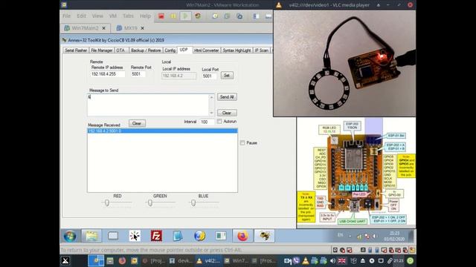Click the Remote IP address field
476x267 pixels.
pos(107,74)
